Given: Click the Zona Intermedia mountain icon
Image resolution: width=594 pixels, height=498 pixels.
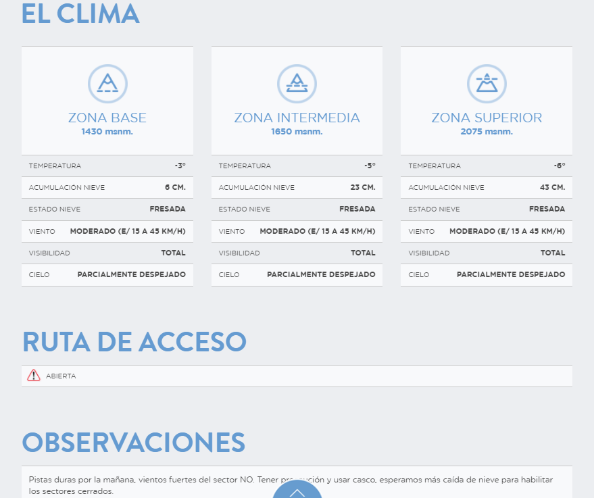Looking at the screenshot, I should (x=297, y=84).
